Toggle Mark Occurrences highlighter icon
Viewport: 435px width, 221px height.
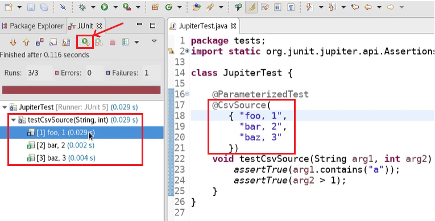pos(251,7)
